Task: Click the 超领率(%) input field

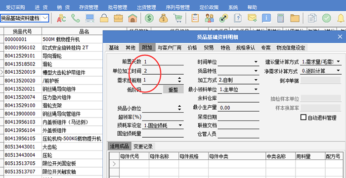Action: tap(163, 117)
